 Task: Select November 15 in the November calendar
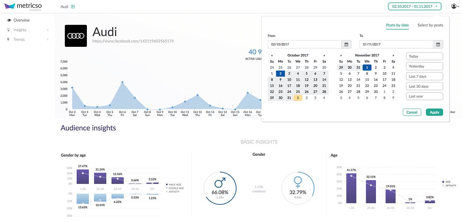point(367,80)
